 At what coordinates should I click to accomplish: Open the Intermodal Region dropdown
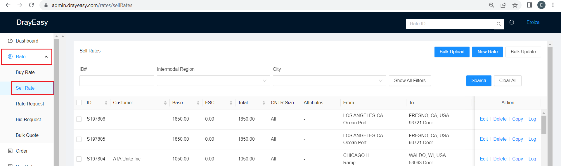(x=213, y=81)
